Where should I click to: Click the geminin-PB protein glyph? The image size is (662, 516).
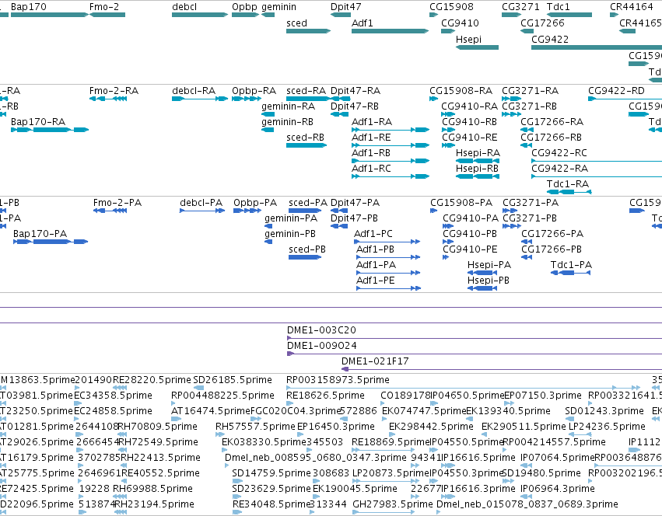click(268, 242)
